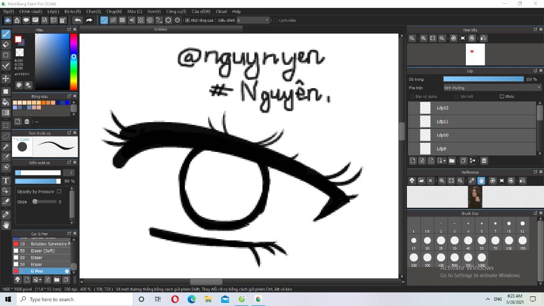The height and width of the screenshot is (306, 544).
Task: Enable Opacity by Pressure checkbox
Action: 59,191
